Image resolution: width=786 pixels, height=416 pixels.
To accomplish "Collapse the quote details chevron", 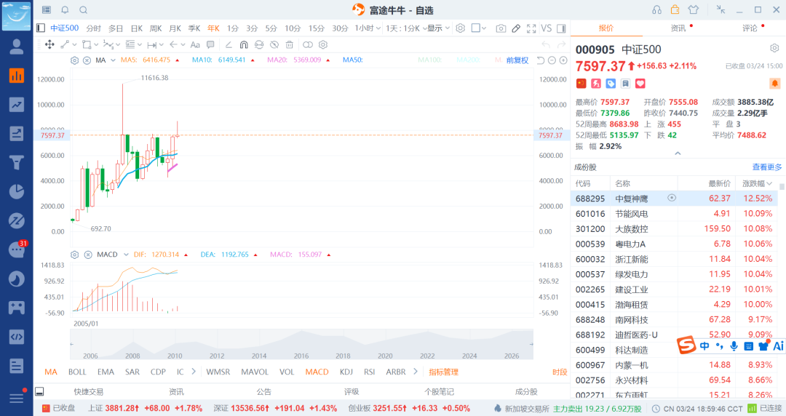I will pos(678,153).
